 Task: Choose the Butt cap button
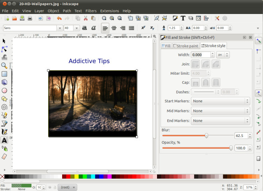click(196, 82)
